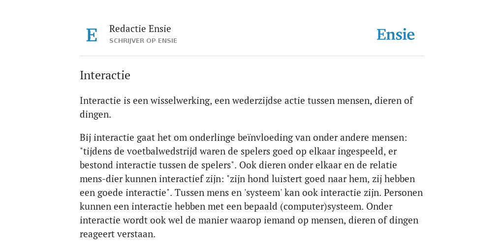Click the word 'dingen.' ending the first paragraph

95,115
